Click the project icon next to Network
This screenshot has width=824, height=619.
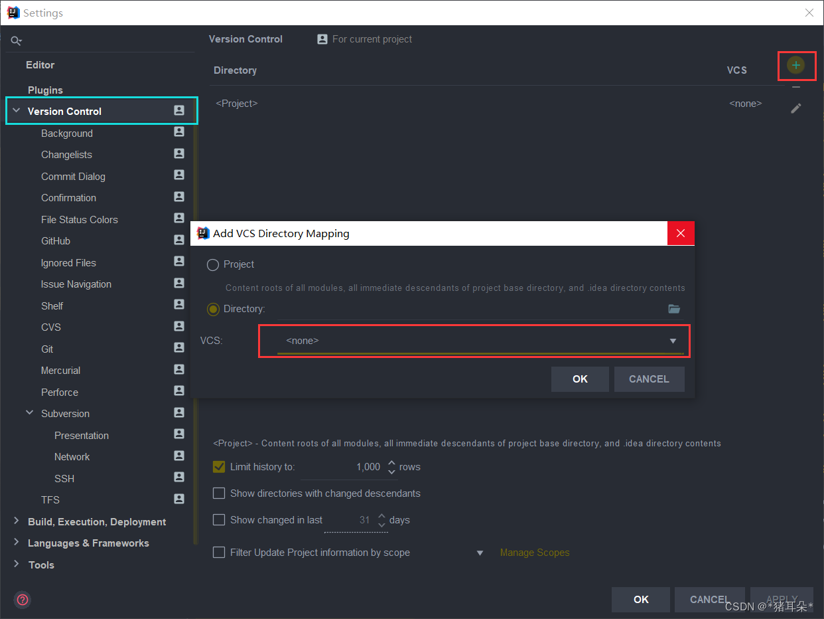(179, 456)
